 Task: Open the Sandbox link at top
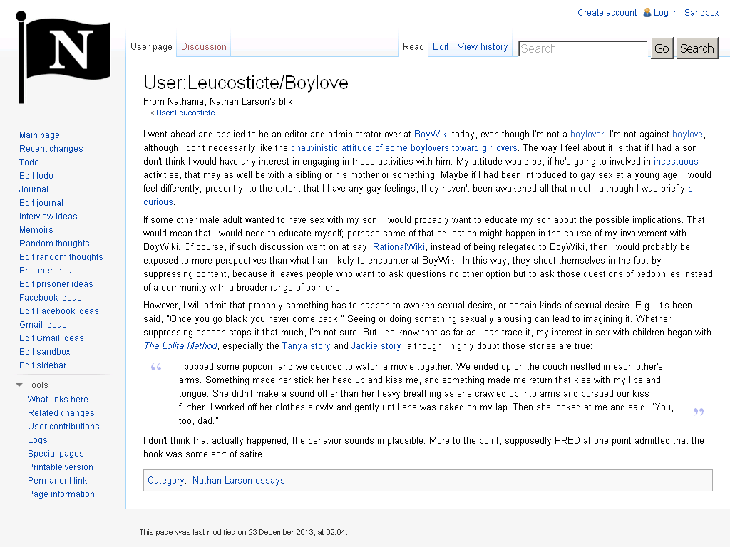click(x=701, y=13)
